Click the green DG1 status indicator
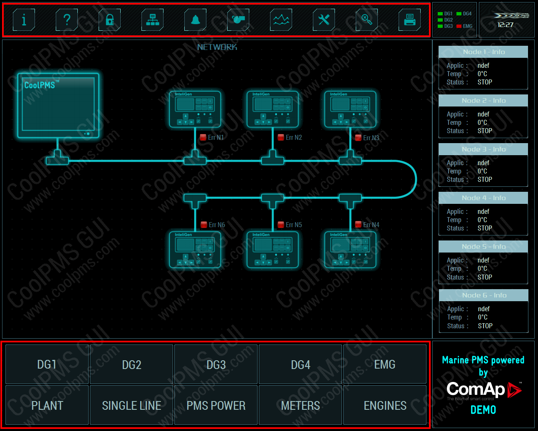 tap(440, 14)
